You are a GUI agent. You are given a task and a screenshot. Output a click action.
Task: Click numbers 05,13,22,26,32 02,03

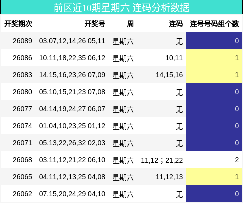72,143
